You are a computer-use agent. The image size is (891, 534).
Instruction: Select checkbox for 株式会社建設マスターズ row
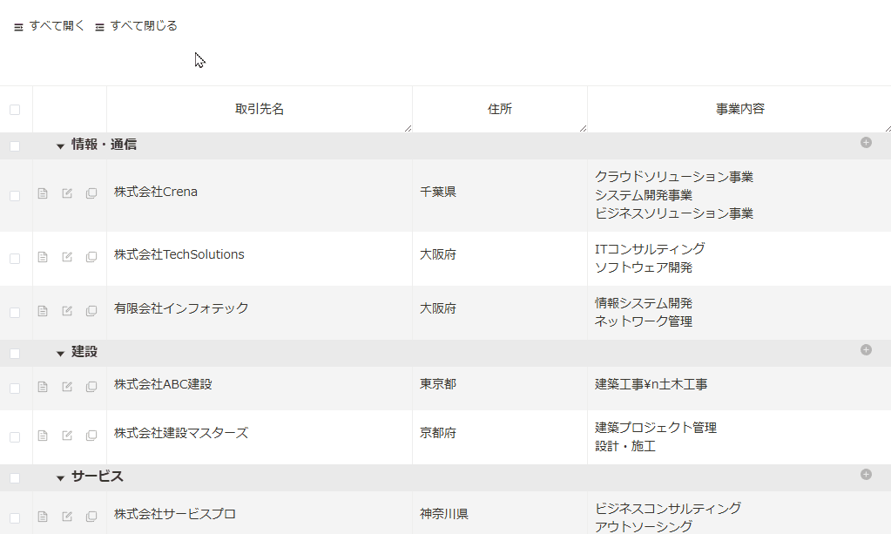15,436
